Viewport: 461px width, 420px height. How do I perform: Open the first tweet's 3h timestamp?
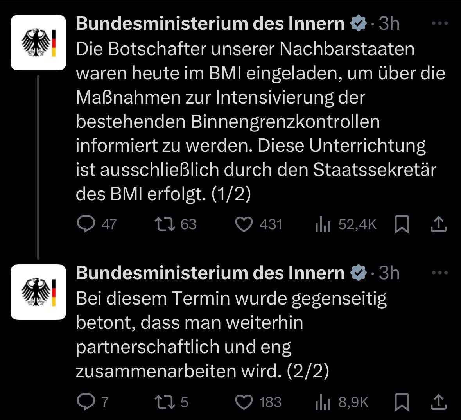(389, 23)
